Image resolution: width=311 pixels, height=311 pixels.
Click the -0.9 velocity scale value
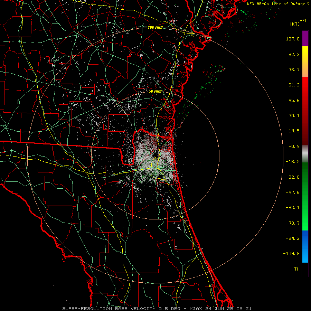(x=294, y=147)
